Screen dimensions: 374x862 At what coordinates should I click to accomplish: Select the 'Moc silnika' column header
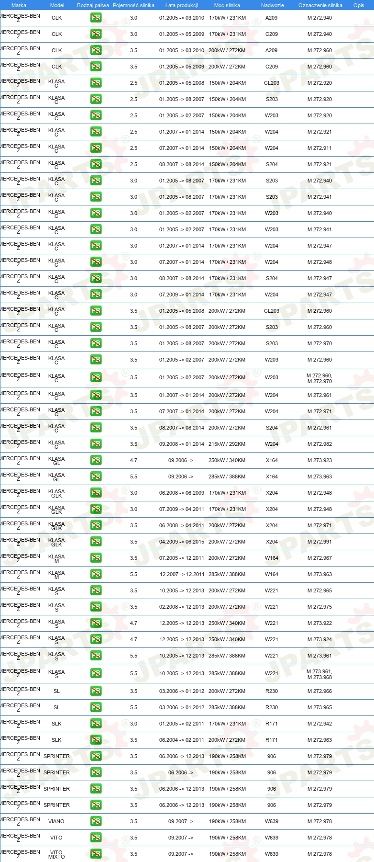pyautogui.click(x=227, y=5)
